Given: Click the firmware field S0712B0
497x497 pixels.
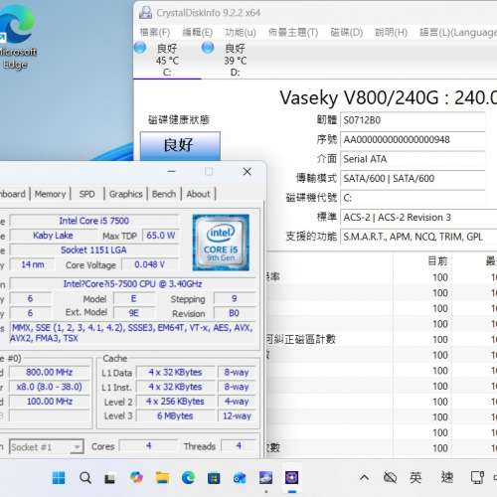Looking at the screenshot, I should coord(413,120).
